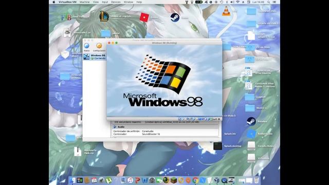This screenshot has height=185, width=329.
Task: Click the volume menu bar icon
Action: pos(232,2)
